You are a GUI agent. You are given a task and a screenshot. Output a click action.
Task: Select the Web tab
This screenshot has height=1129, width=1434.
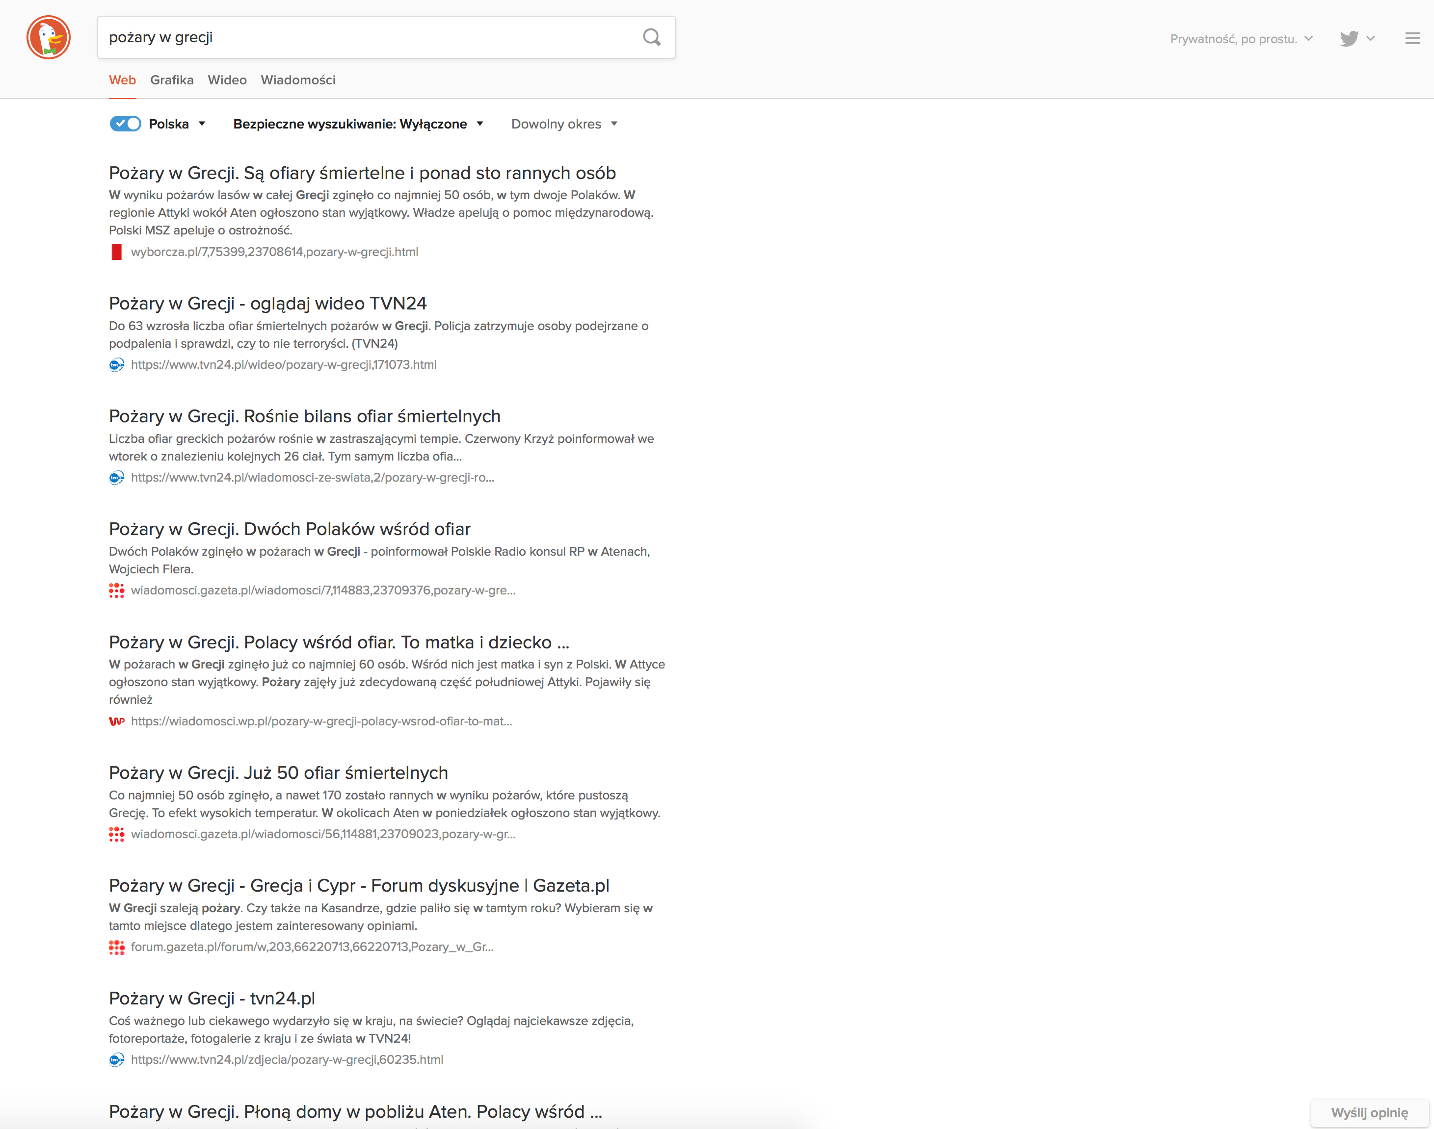[122, 80]
